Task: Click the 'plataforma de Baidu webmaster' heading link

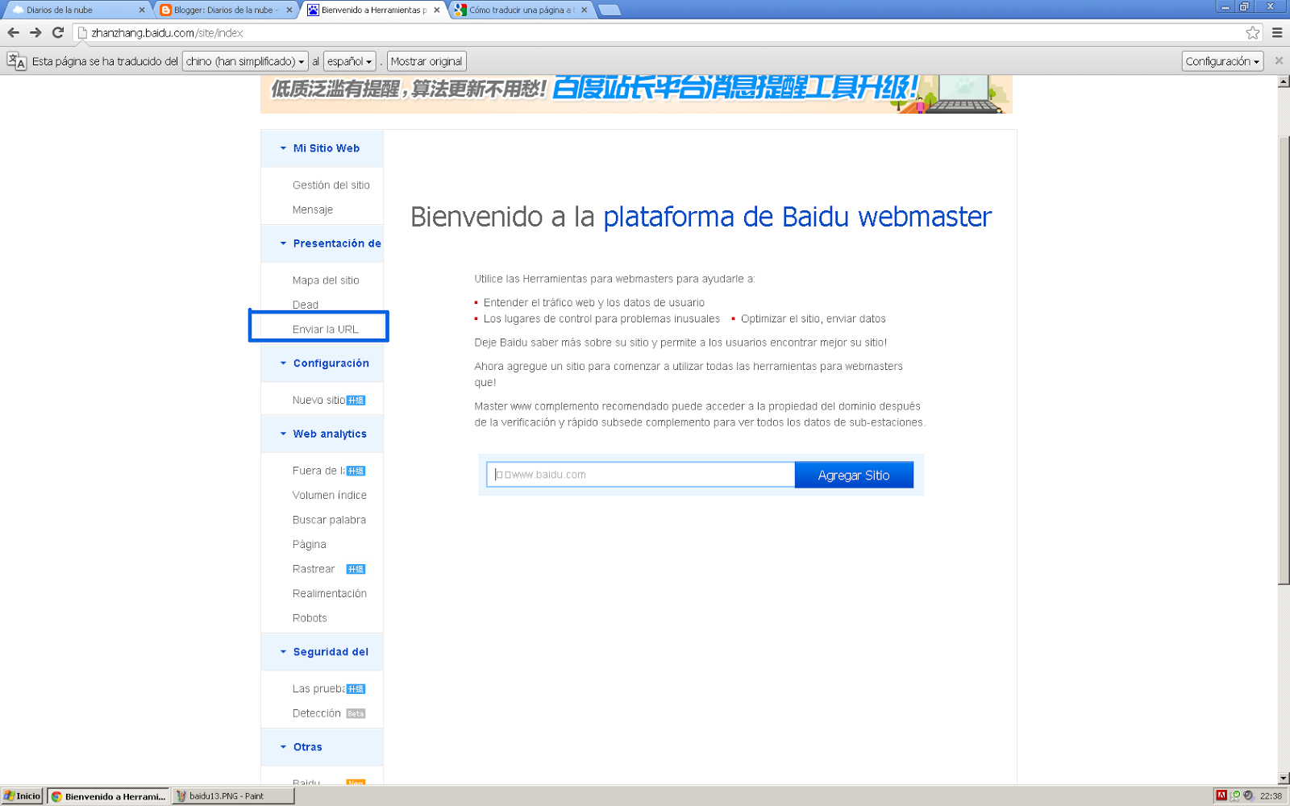Action: coord(797,217)
